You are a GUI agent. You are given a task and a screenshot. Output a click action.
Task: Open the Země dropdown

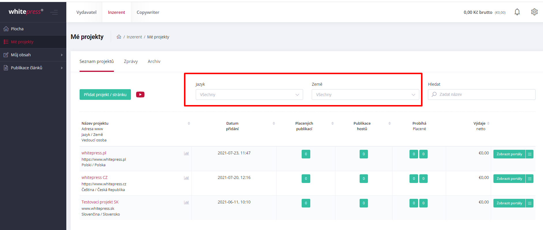pos(365,94)
